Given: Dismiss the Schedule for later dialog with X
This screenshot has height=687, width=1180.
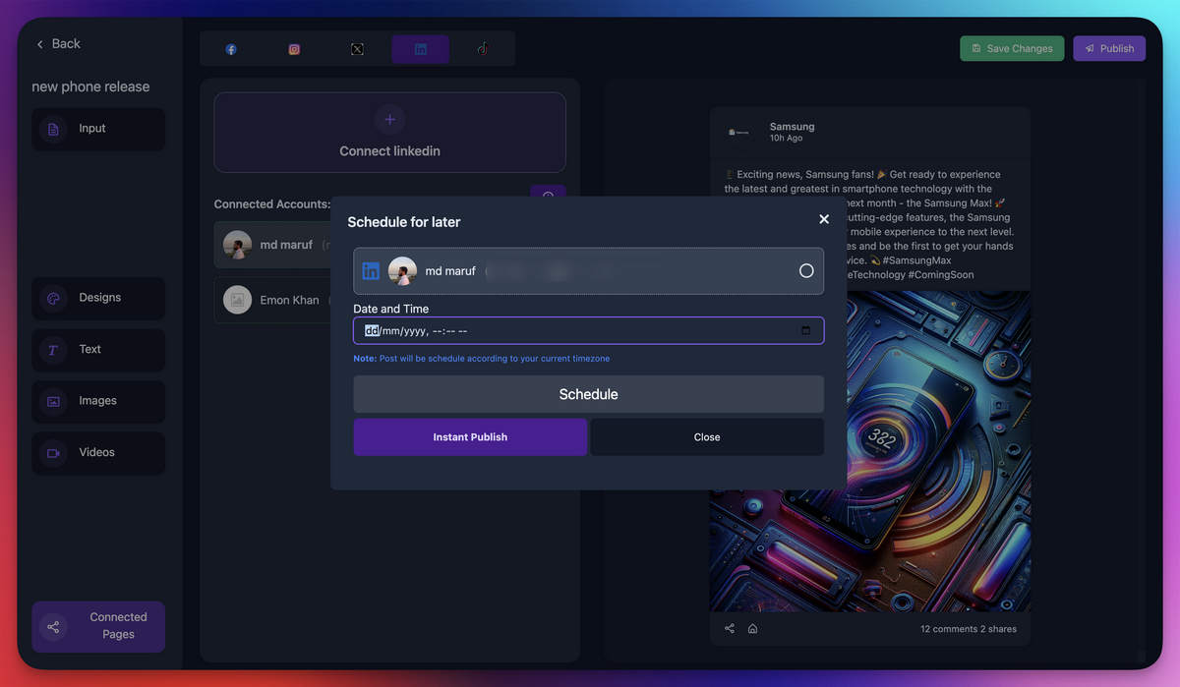Looking at the screenshot, I should pyautogui.click(x=824, y=219).
